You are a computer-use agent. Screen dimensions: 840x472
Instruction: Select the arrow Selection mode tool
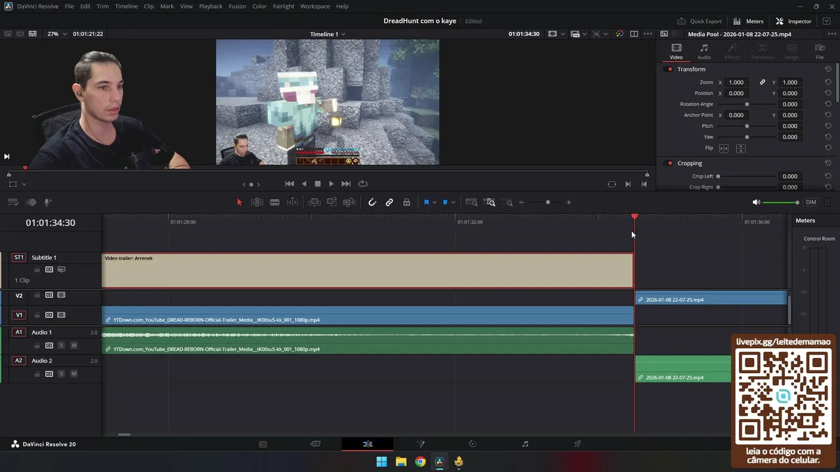pyautogui.click(x=239, y=203)
